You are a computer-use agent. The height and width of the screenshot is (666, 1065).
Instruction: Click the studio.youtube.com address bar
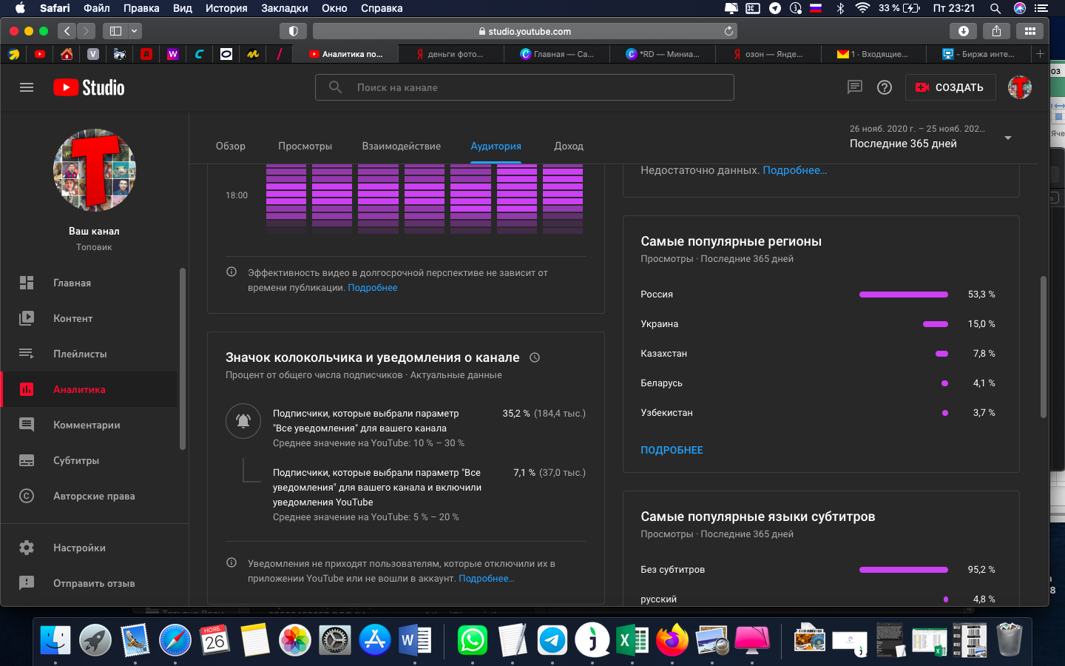click(x=525, y=31)
